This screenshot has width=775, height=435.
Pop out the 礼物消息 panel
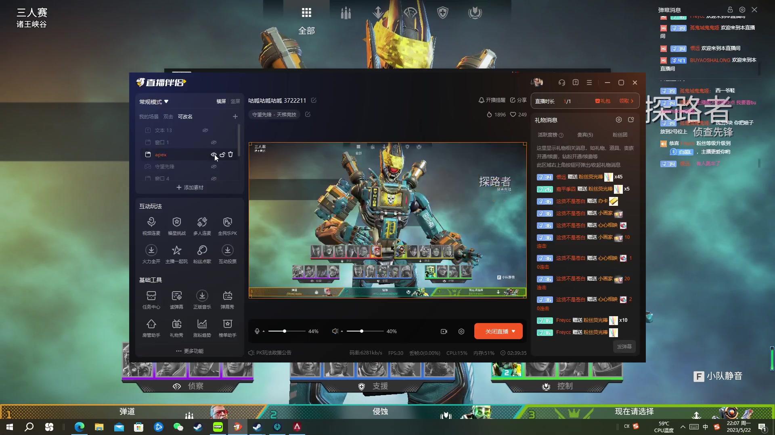(x=631, y=120)
